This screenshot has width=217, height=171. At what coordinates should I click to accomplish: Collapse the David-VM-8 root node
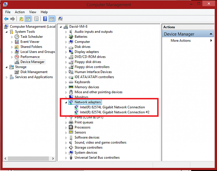pos(61,27)
